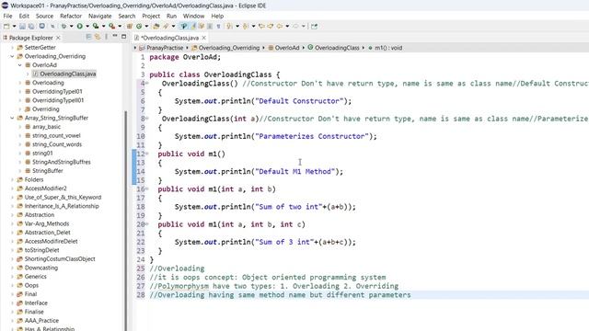Click the Last Edit Location icon

pos(261,27)
